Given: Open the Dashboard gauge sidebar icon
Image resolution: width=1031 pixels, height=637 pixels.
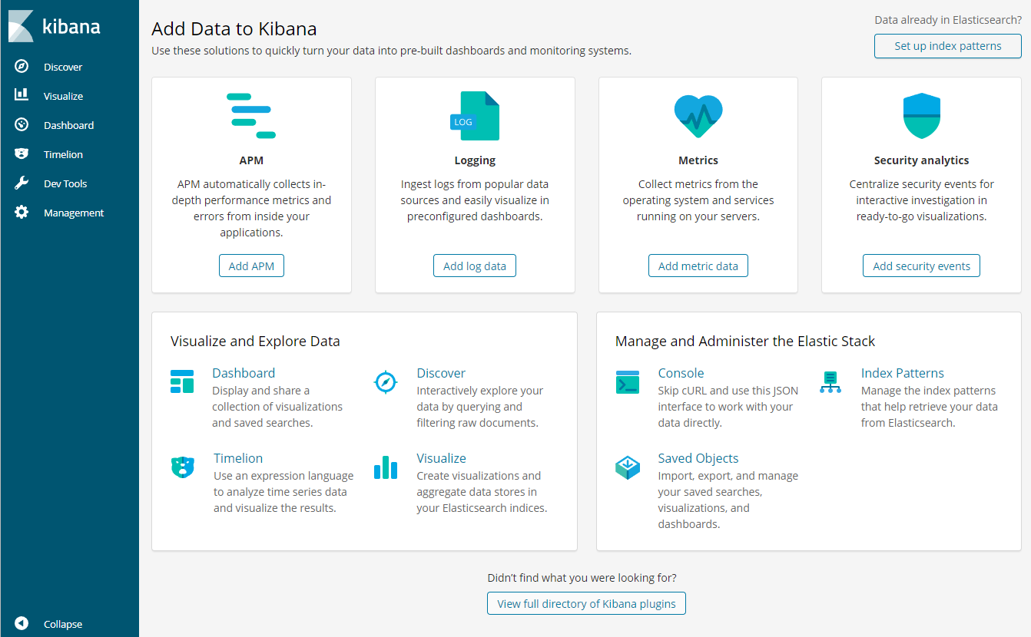Looking at the screenshot, I should 22,124.
